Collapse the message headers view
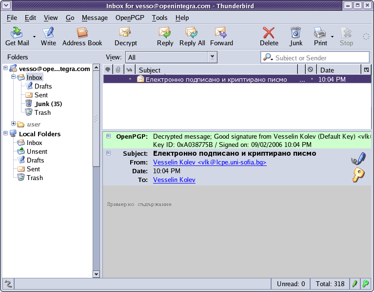This screenshot has height=292, width=374. point(109,153)
